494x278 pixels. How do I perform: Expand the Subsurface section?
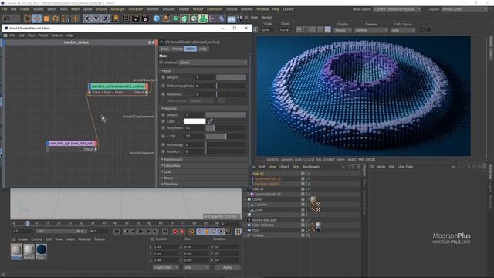[172, 165]
